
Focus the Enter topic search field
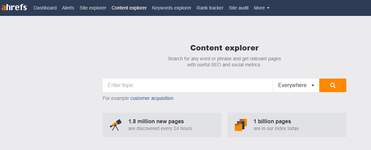click(188, 85)
